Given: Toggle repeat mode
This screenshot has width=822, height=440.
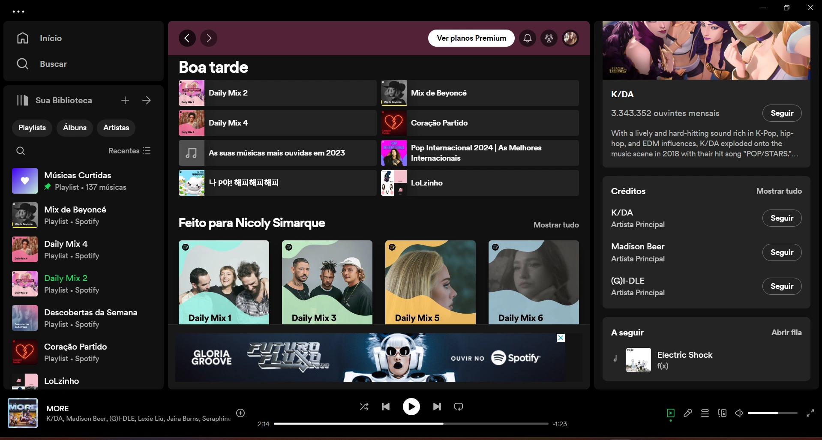Looking at the screenshot, I should tap(459, 407).
